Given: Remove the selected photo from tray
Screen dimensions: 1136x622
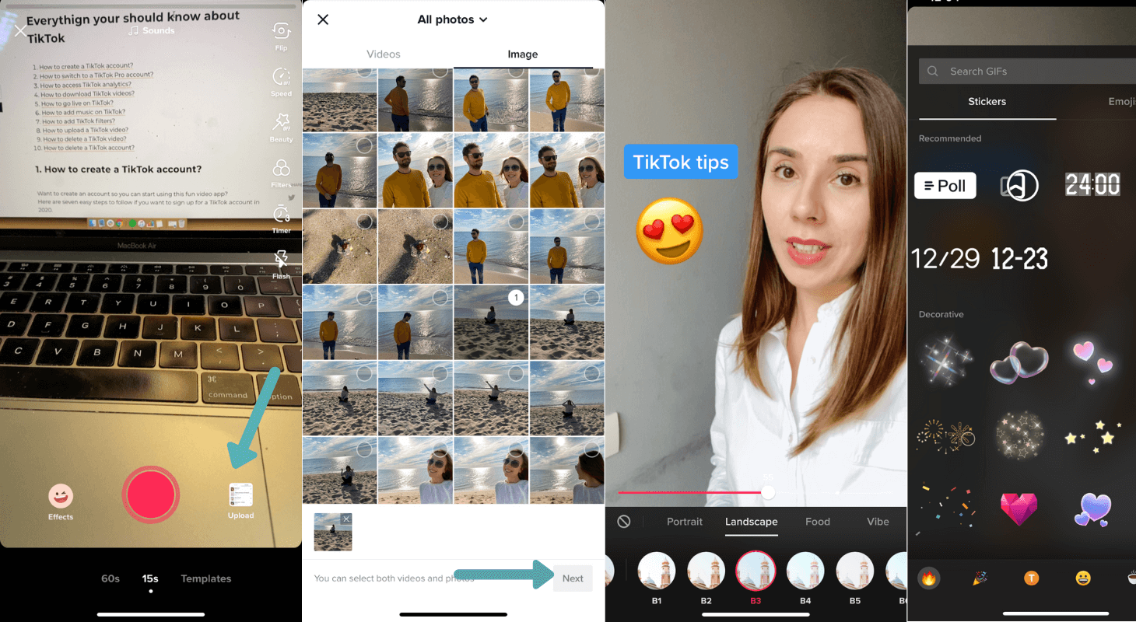Looking at the screenshot, I should (x=346, y=518).
